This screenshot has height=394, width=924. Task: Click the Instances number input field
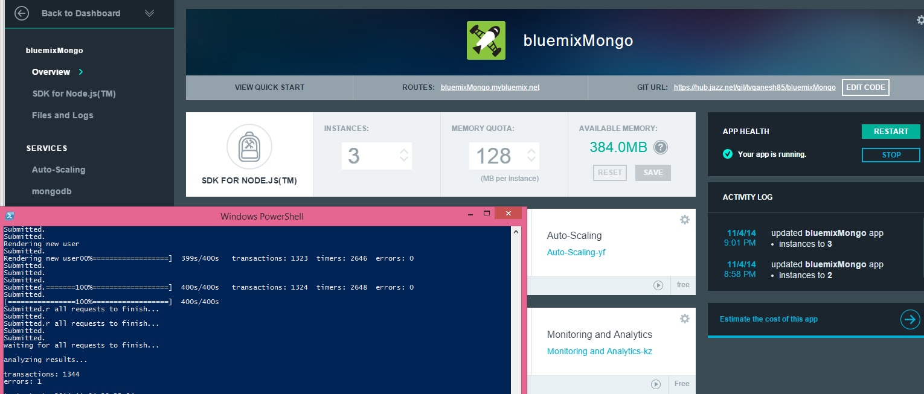(366, 156)
